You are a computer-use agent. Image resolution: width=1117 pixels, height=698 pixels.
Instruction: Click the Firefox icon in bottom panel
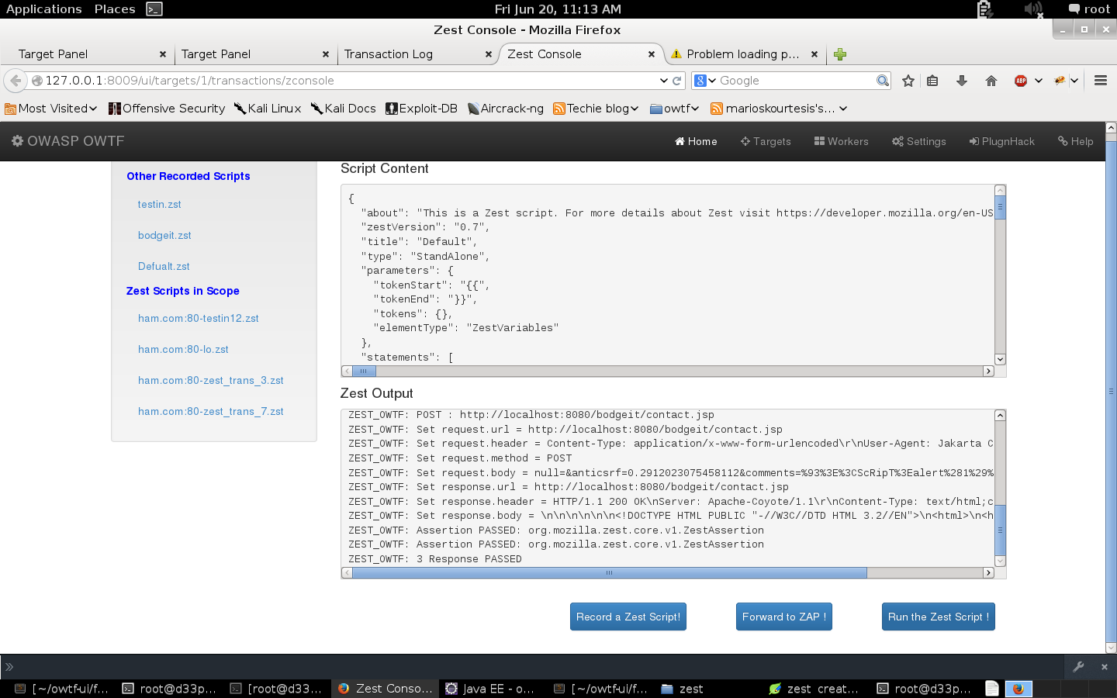click(1018, 689)
